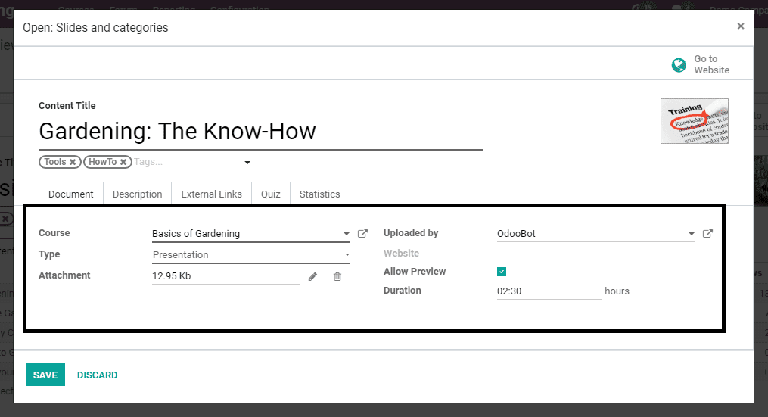
Task: Click the Tags input field
Action: pyautogui.click(x=188, y=162)
